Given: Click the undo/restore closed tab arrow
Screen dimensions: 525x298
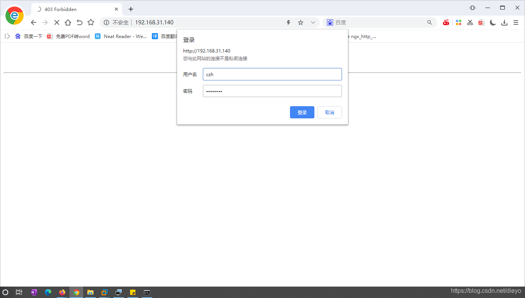Looking at the screenshot, I should point(79,22).
